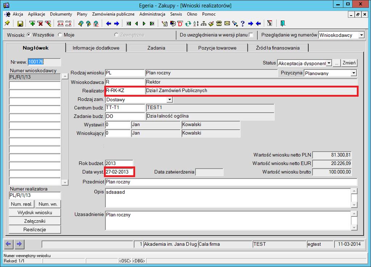Open the Zadania tab
Viewport: 371px width, 267px height.
tap(157, 48)
